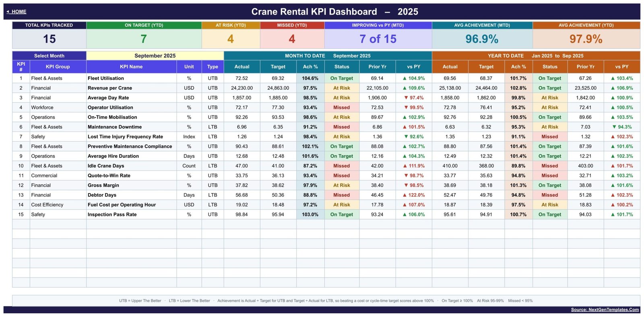Open the September 2025 month selector
644x317 pixels.
(155, 56)
